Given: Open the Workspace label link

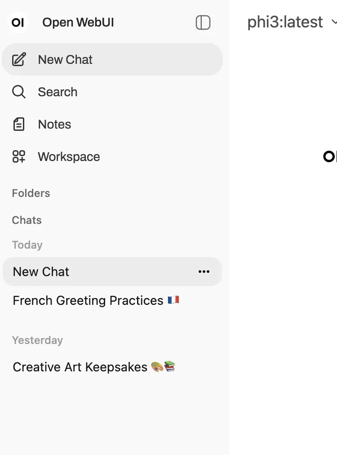Looking at the screenshot, I should click(69, 156).
